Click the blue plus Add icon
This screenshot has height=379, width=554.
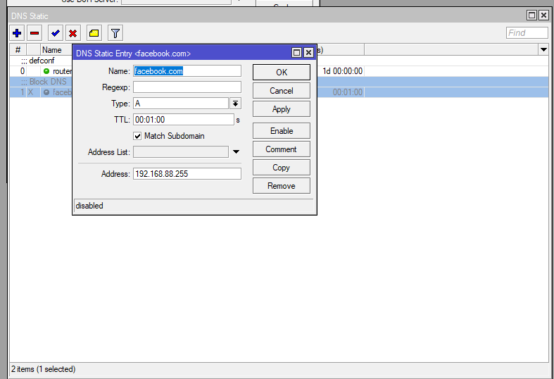click(18, 33)
